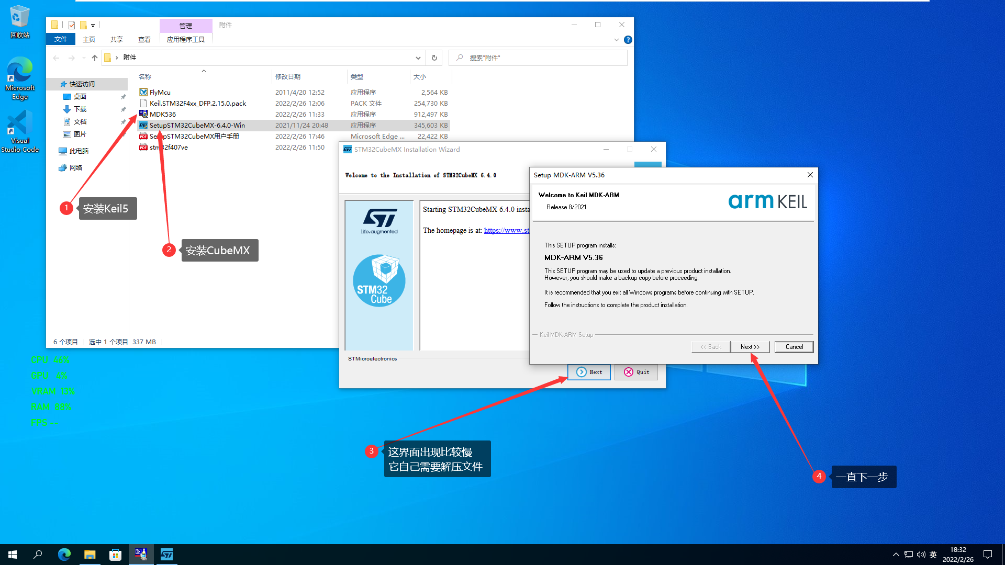Select the MDK536 installer file

(x=162, y=114)
